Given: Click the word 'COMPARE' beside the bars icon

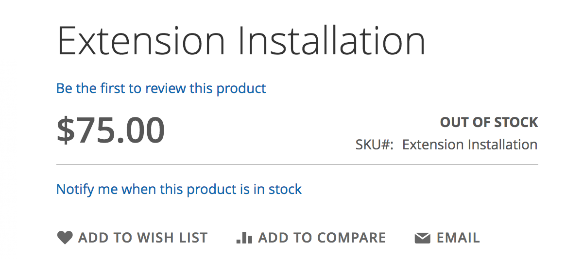Looking at the screenshot, I should (351, 238).
